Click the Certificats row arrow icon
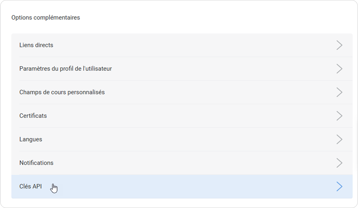Image resolution: width=358 pixels, height=208 pixels. tap(339, 116)
